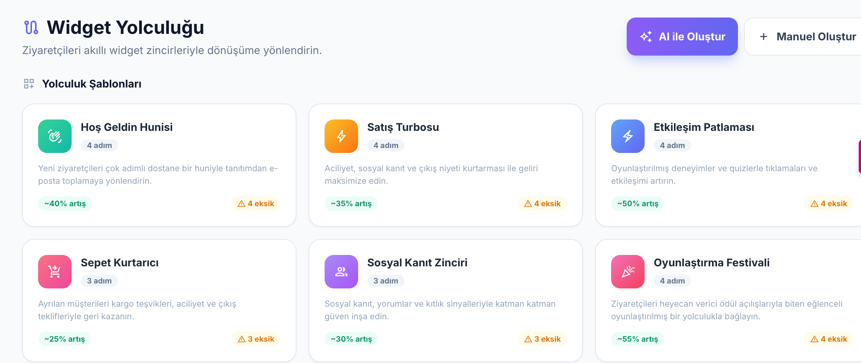Click the Widget Yolculuğu journey path icon
This screenshot has height=363, width=861.
tap(31, 27)
